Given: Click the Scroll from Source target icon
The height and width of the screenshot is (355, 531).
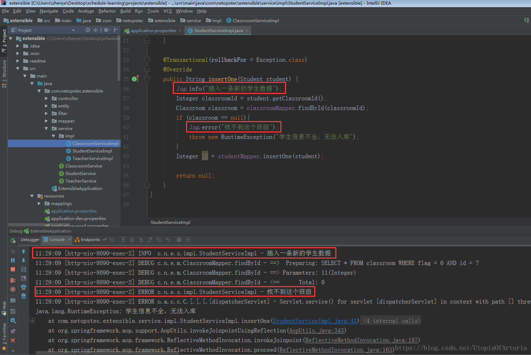Looking at the screenshot, I should click(88, 30).
